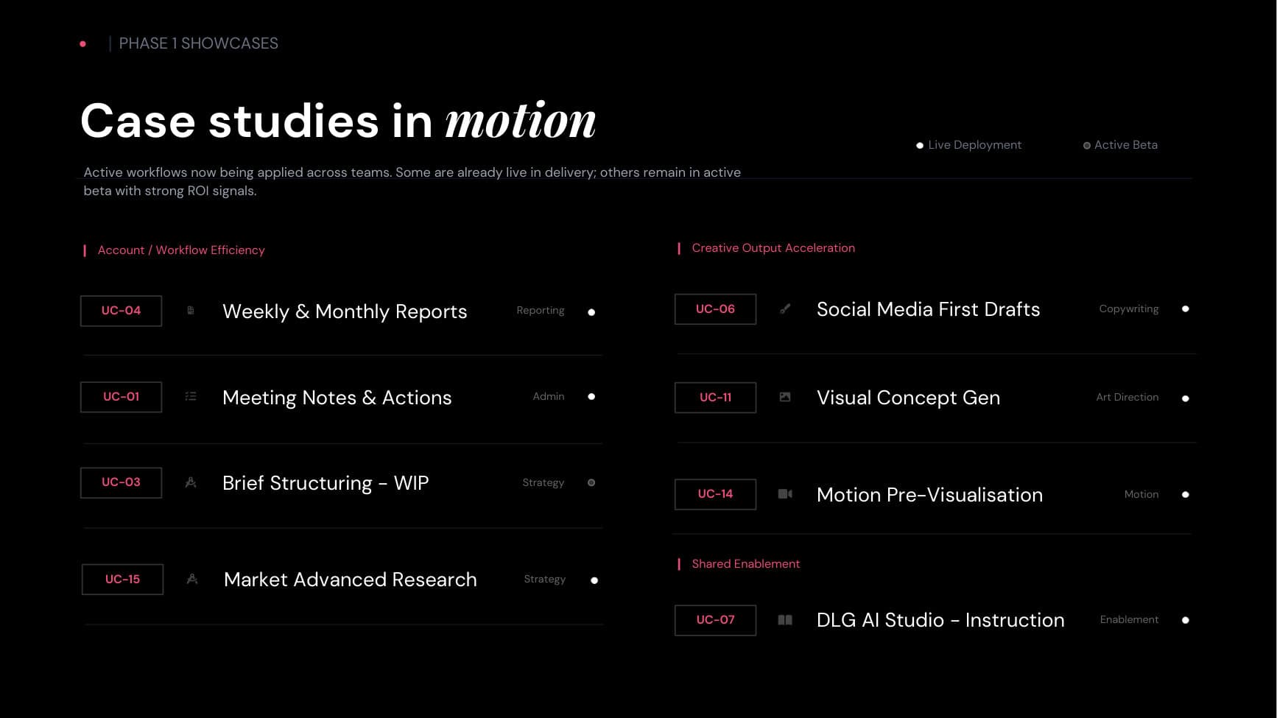Click the UC-07 badge in Shared Enablement
Screen dimensions: 1277x718
point(715,620)
